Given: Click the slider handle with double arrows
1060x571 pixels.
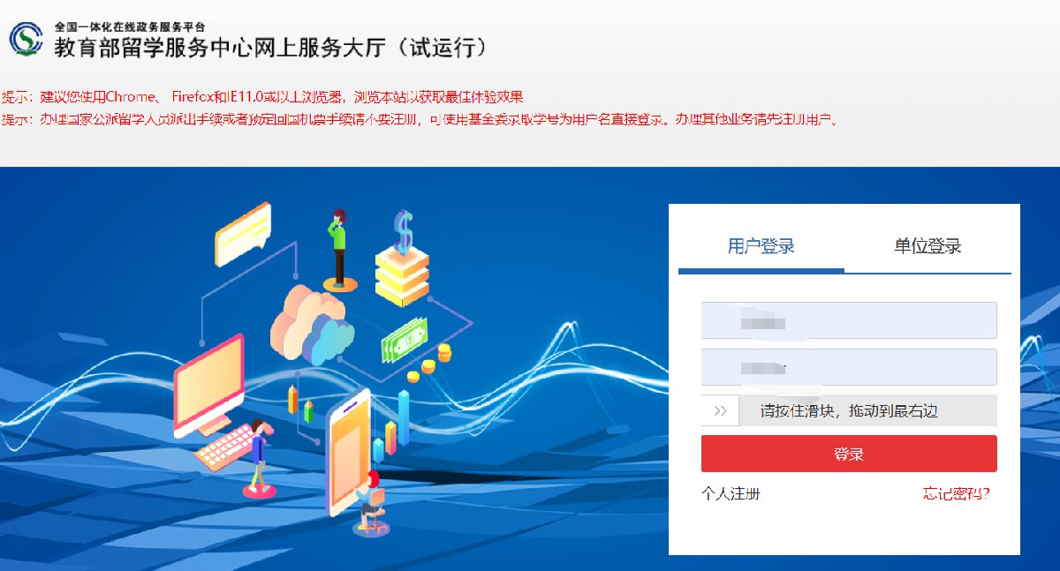Looking at the screenshot, I should click(x=720, y=410).
